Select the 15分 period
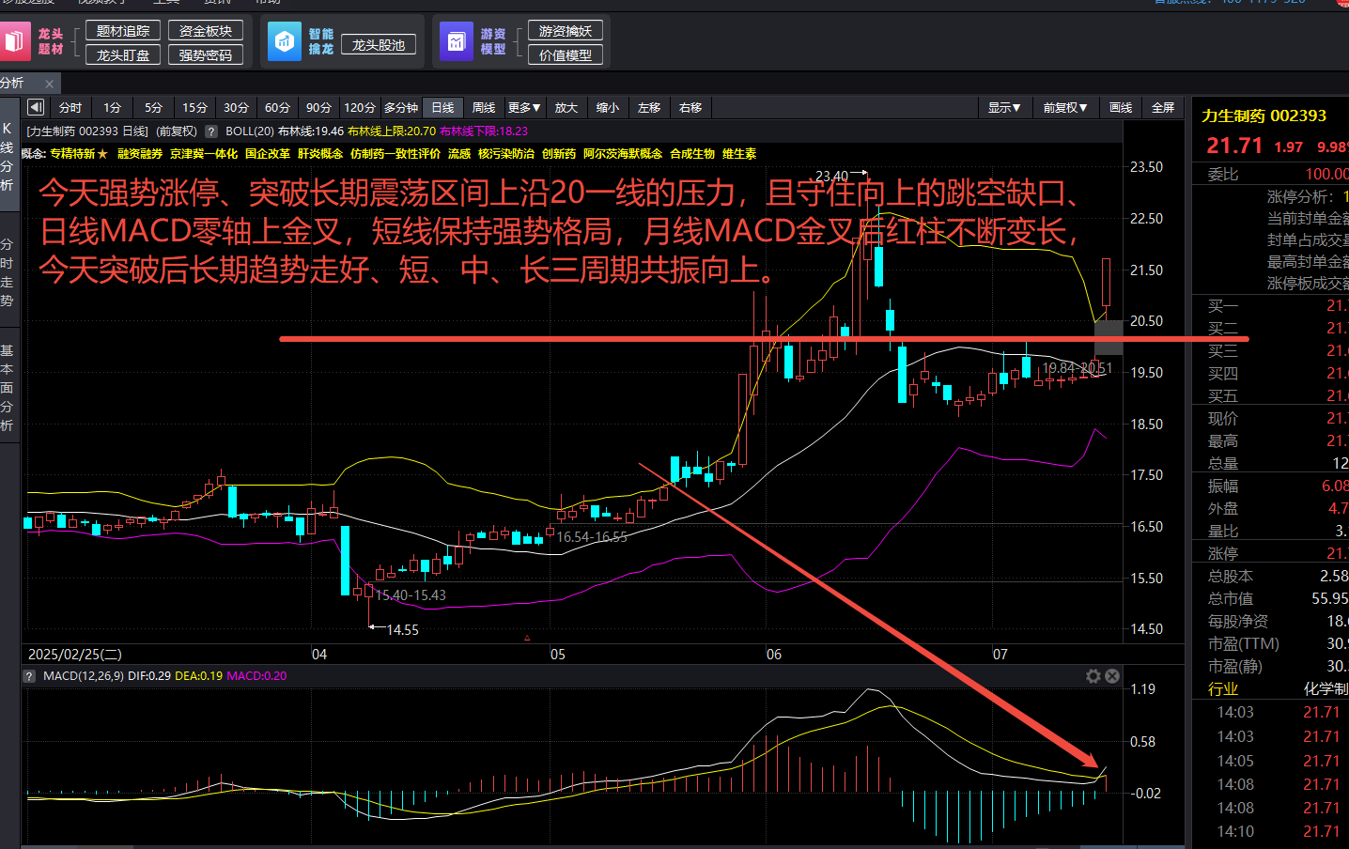The image size is (1349, 849). pos(194,107)
